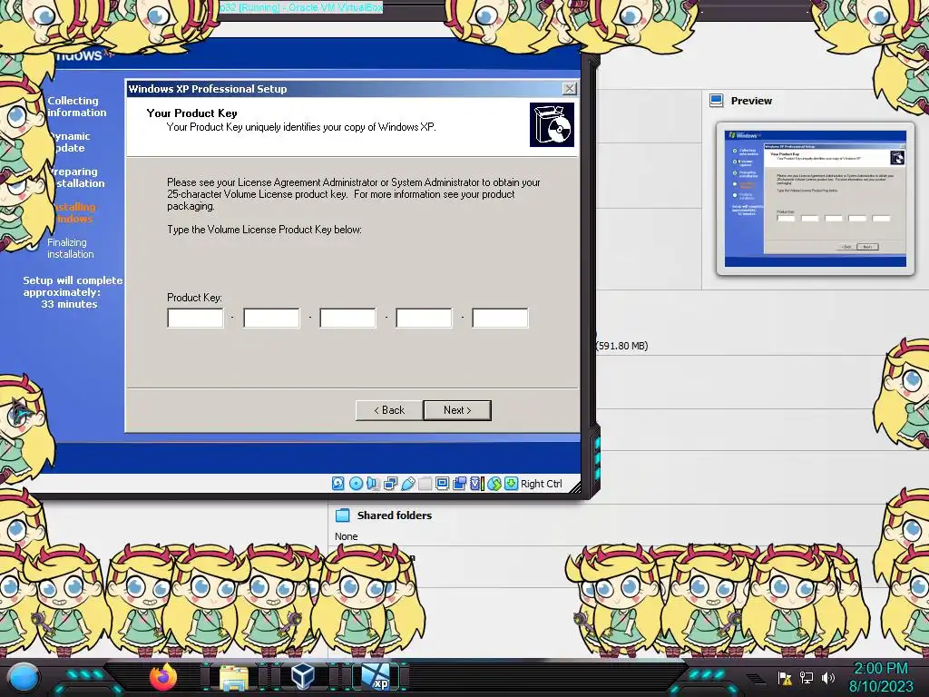
Task: Click the 'Setup will complete approximately' estimate text
Action: click(x=72, y=292)
